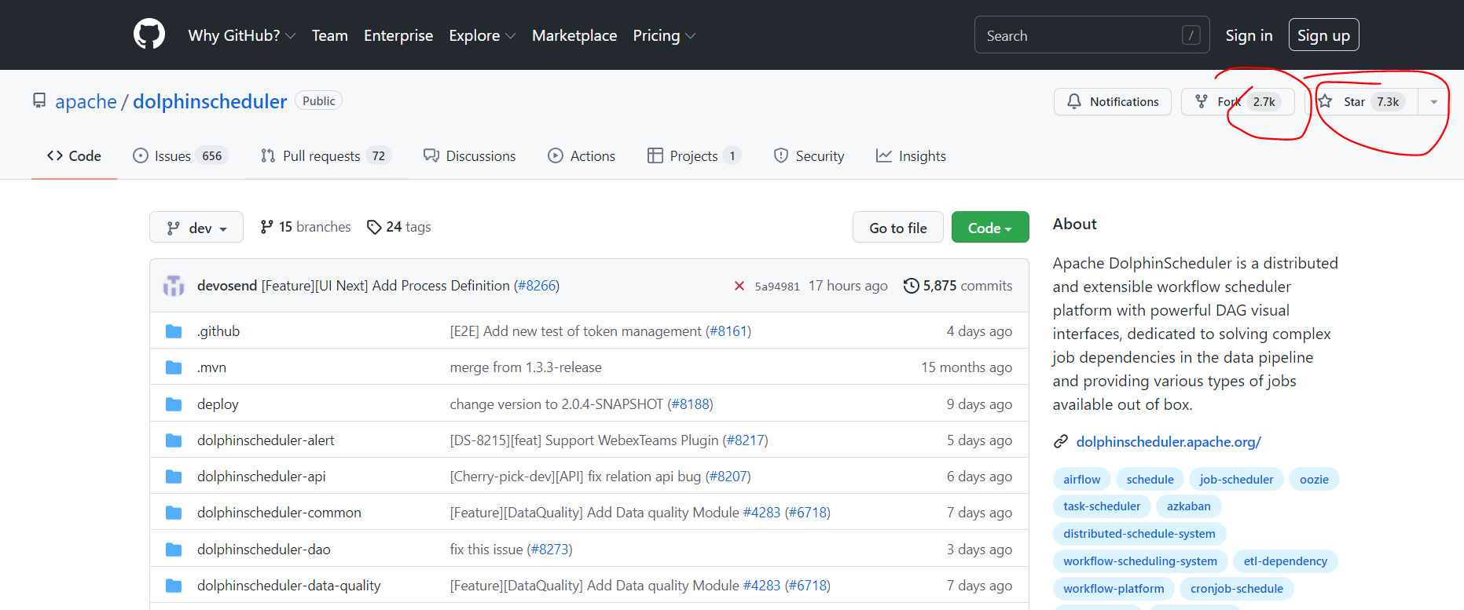Screen dimensions: 1464x610
Task: Click the Notifications button
Action: (1112, 102)
